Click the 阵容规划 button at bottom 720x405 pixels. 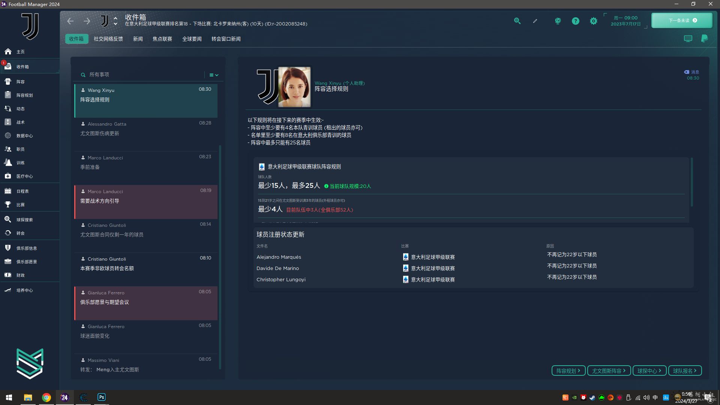tap(568, 370)
